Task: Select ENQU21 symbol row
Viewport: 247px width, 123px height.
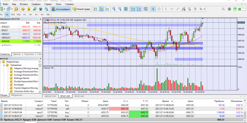Action: click(21, 27)
